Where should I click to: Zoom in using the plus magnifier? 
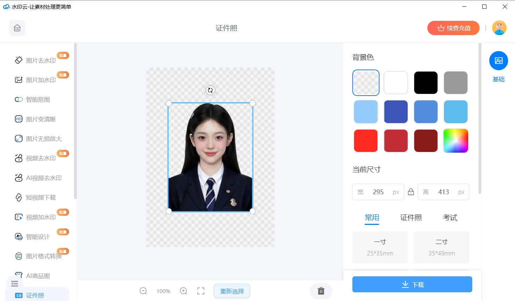[183, 291]
